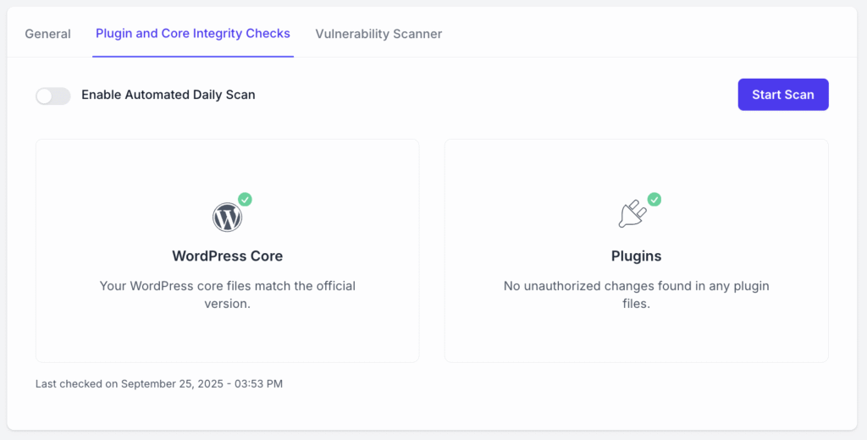867x440 pixels.
Task: Click the green checkmark badge on WordPress Core
Action: 245,200
